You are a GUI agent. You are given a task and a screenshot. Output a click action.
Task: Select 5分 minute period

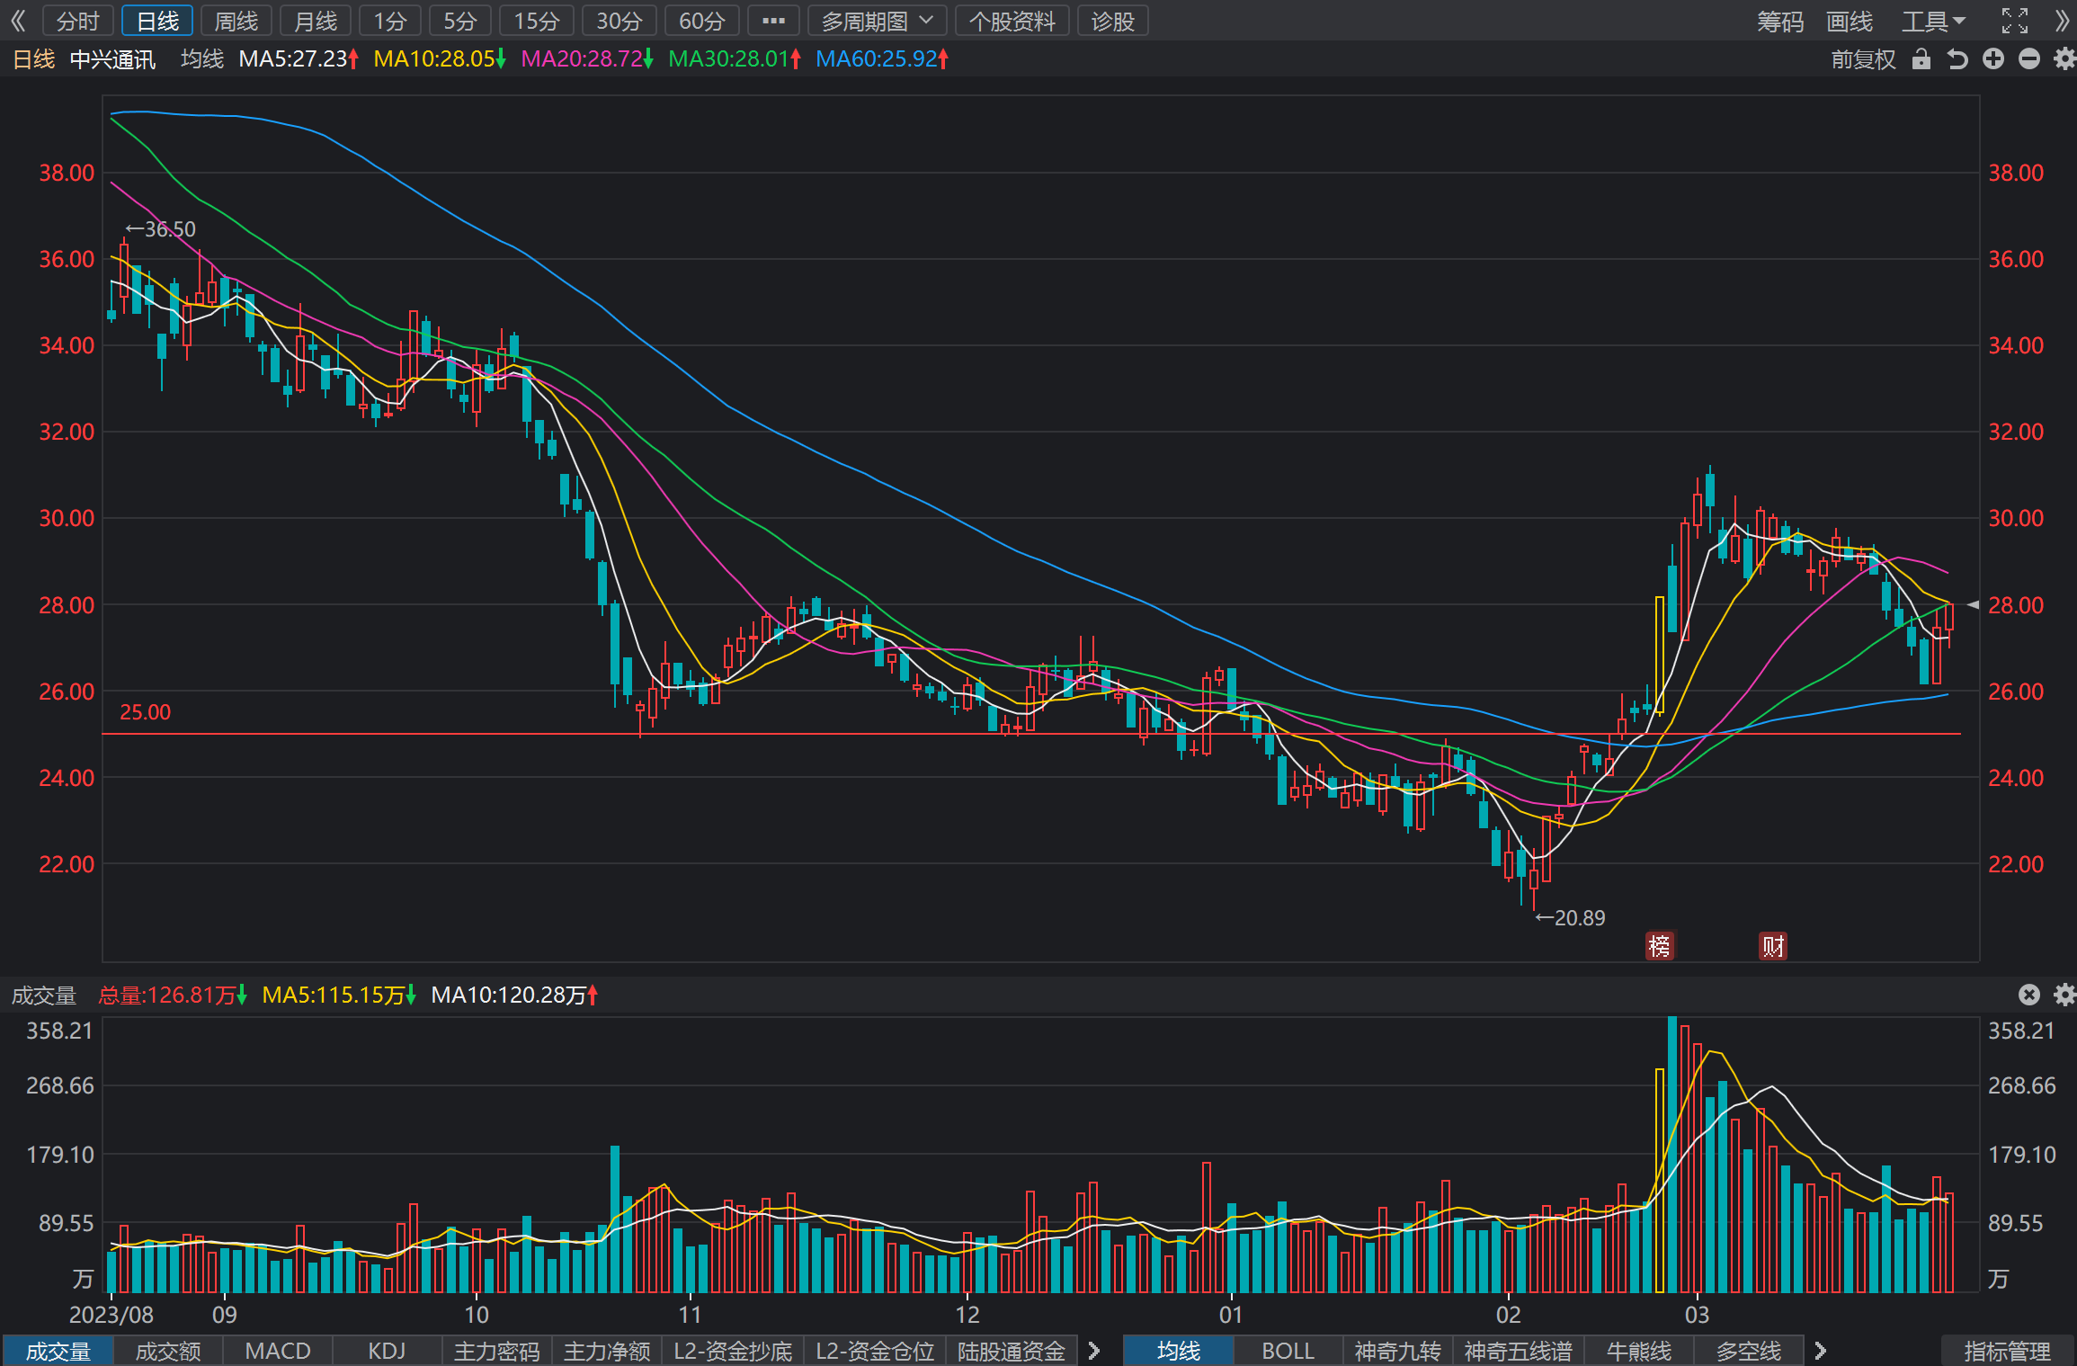click(x=460, y=21)
